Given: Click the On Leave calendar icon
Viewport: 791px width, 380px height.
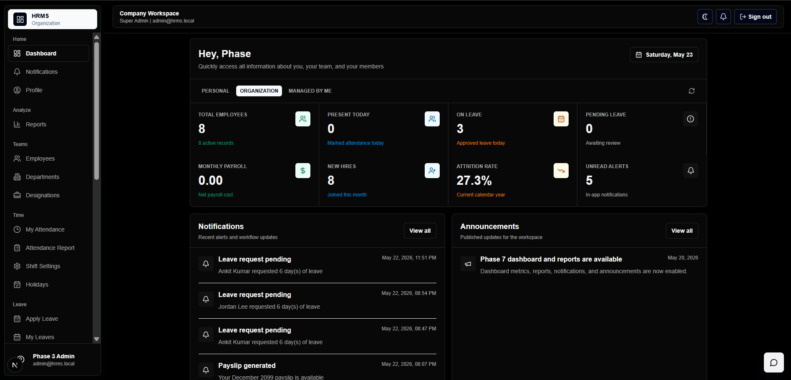Looking at the screenshot, I should (x=561, y=119).
